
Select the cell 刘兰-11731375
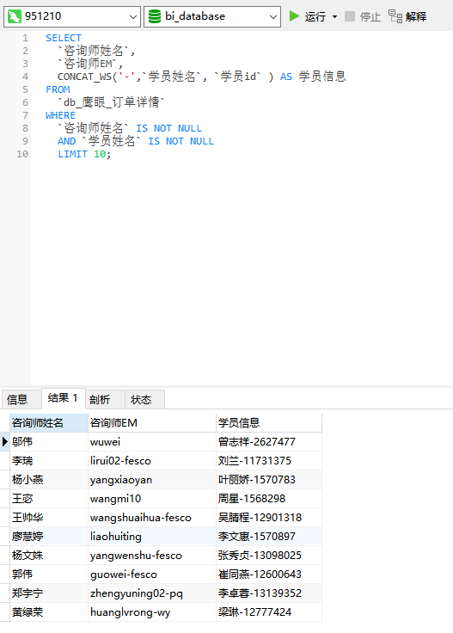point(269,461)
